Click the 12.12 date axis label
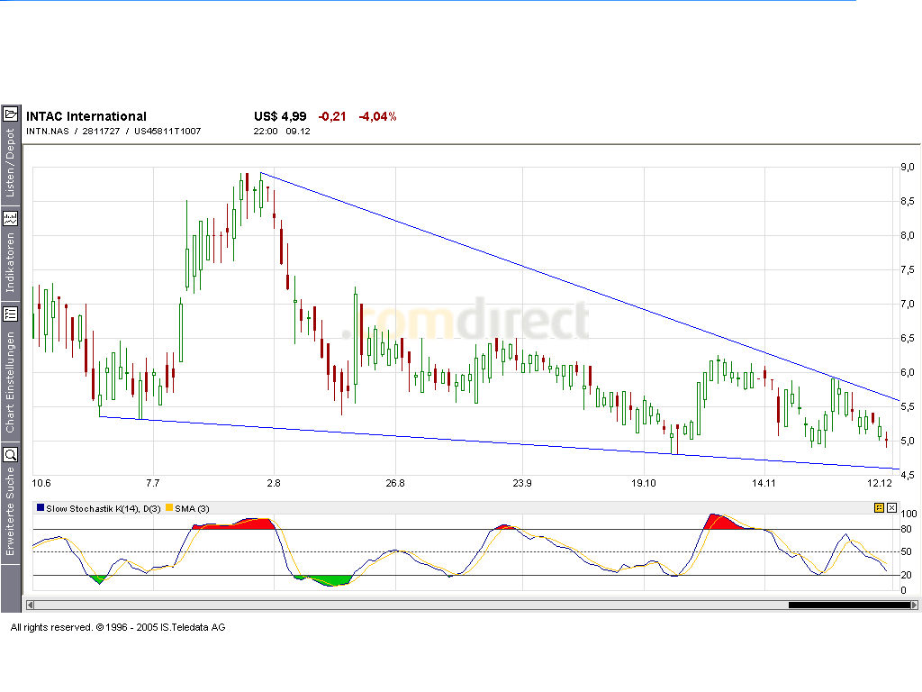Screen dimensions: 922x692 [880, 483]
